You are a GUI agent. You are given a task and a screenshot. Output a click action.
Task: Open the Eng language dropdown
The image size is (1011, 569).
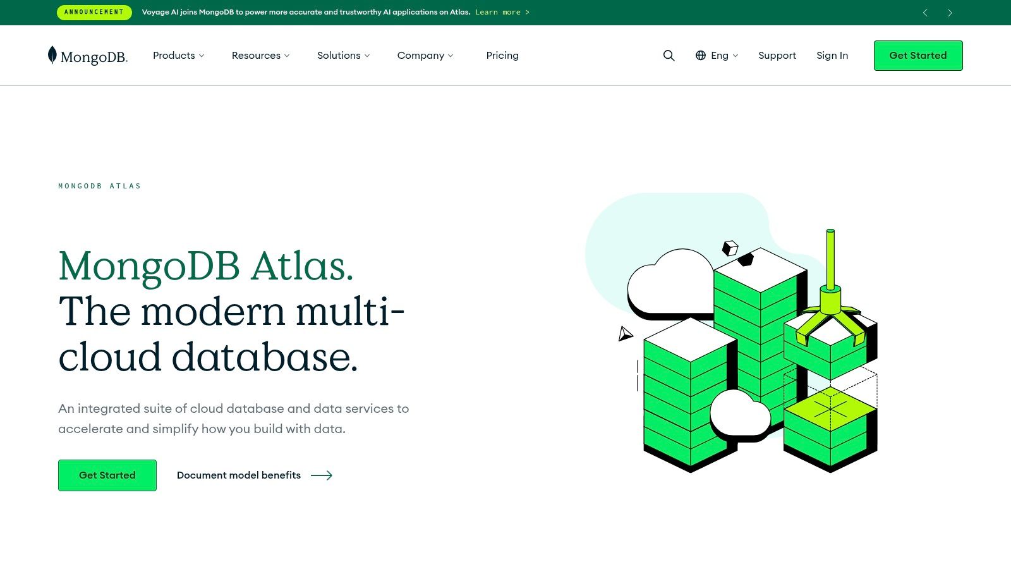pos(717,56)
